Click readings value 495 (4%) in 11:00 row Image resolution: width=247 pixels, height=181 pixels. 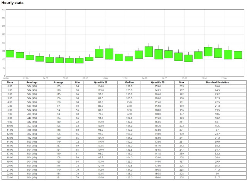tap(32, 130)
